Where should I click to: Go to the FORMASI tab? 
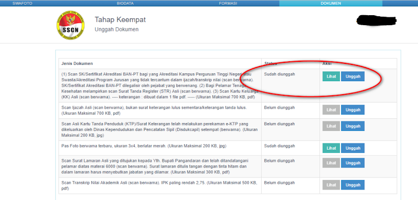tap(228, 3)
